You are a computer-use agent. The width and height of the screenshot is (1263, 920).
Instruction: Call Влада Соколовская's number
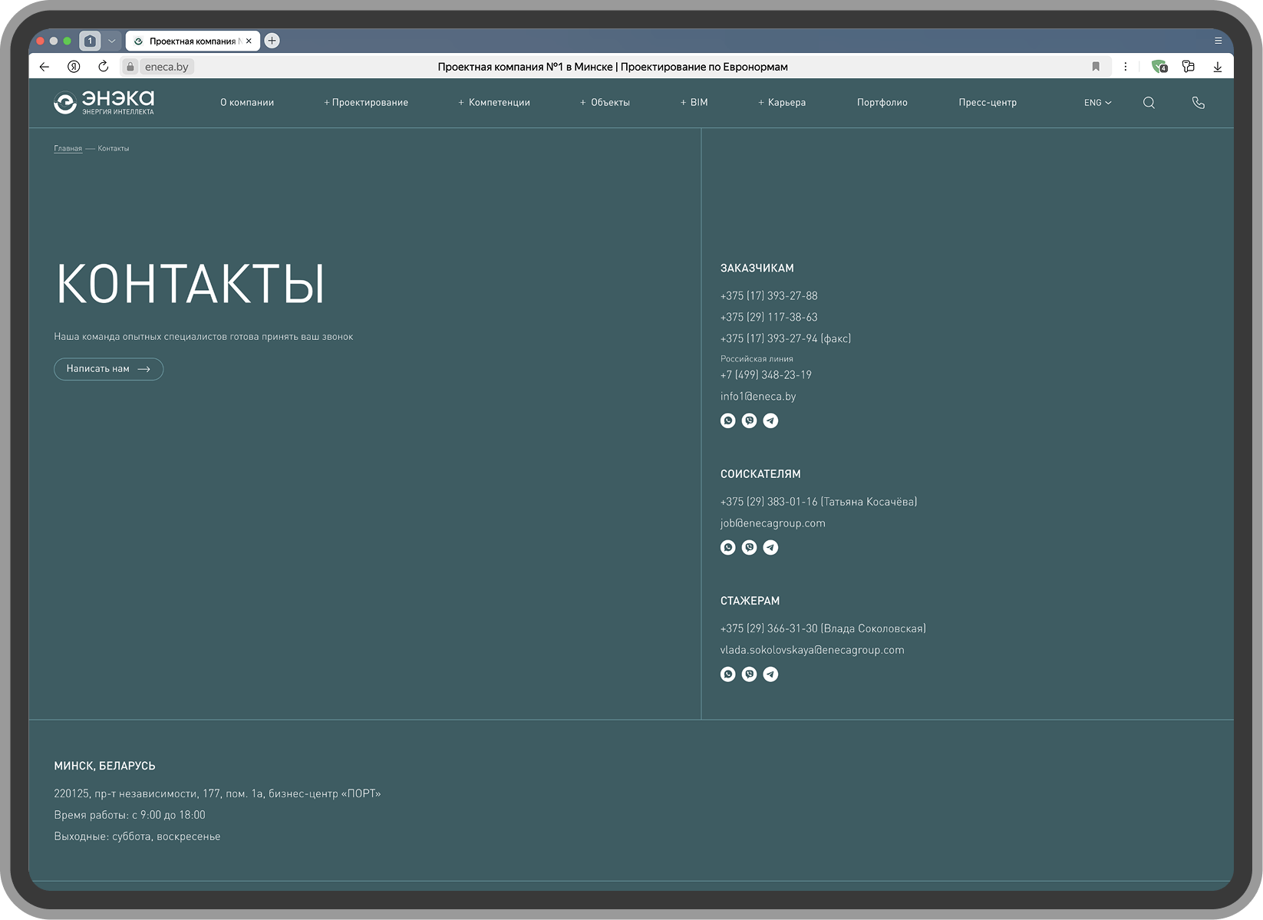click(x=823, y=629)
